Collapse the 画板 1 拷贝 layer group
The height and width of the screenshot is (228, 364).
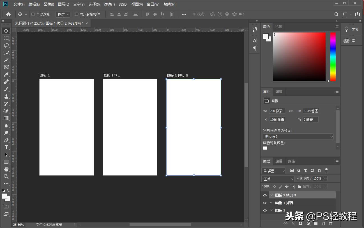(271, 203)
